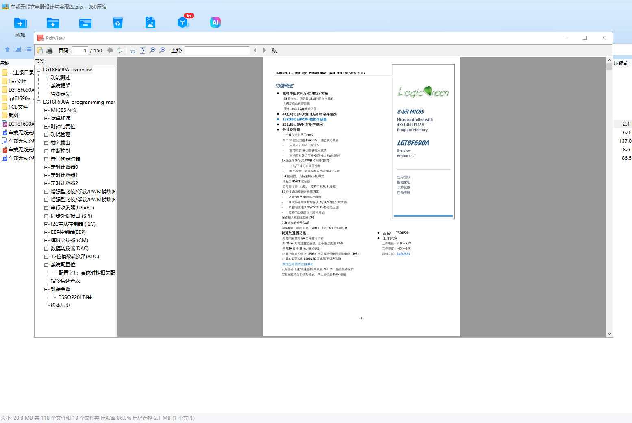Image resolution: width=632 pixels, height=423 pixels.
Task: Expand the MIC8S内核 bookmark node
Action: click(46, 110)
